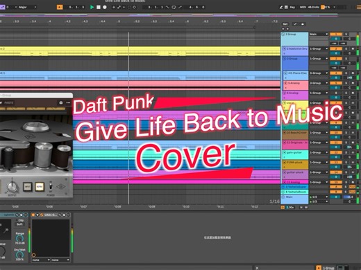Open output routing of the 6 Analog track
The image size is (361, 270).
tap(319, 93)
